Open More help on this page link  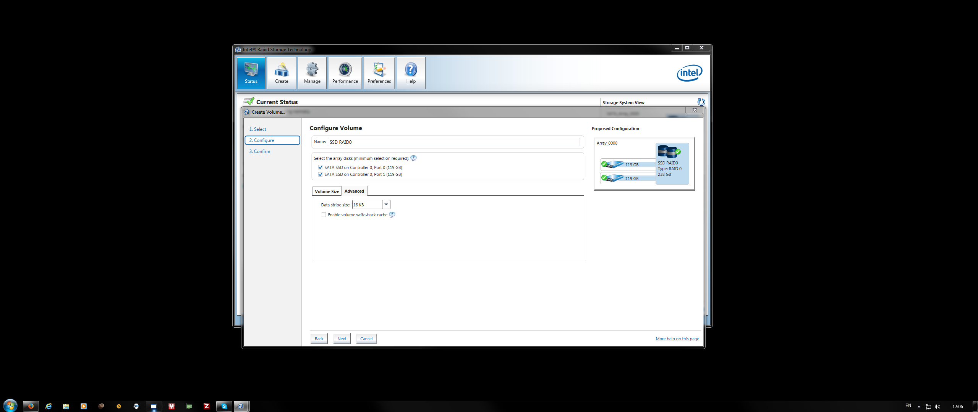[677, 339]
